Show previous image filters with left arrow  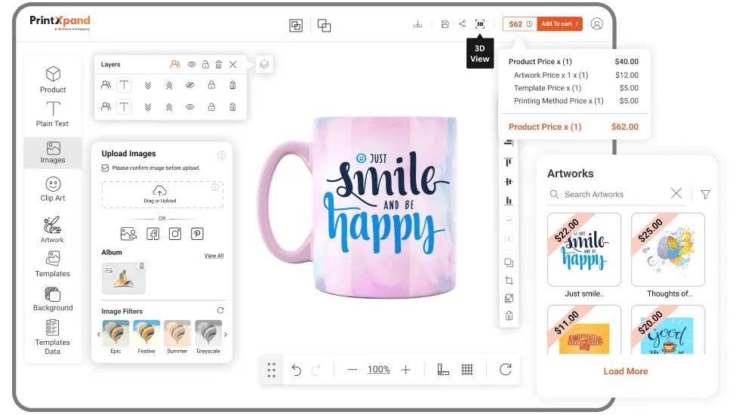99,334
